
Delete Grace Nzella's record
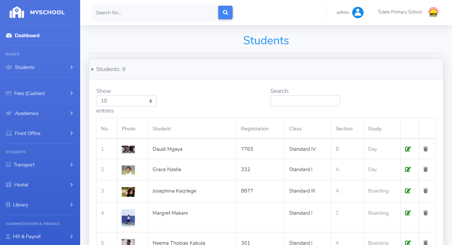[426, 169]
